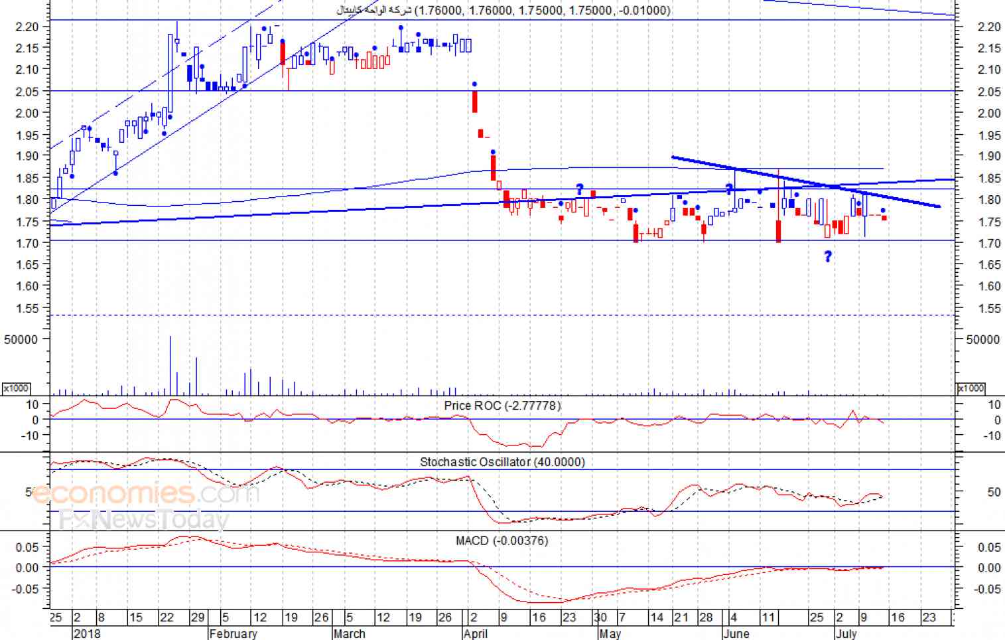Select the Stochastic Oscillator (40.0000) label
The width and height of the screenshot is (1005, 640).
[502, 461]
